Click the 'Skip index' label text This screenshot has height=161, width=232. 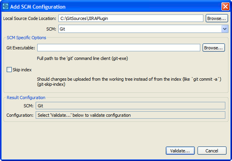22,70
